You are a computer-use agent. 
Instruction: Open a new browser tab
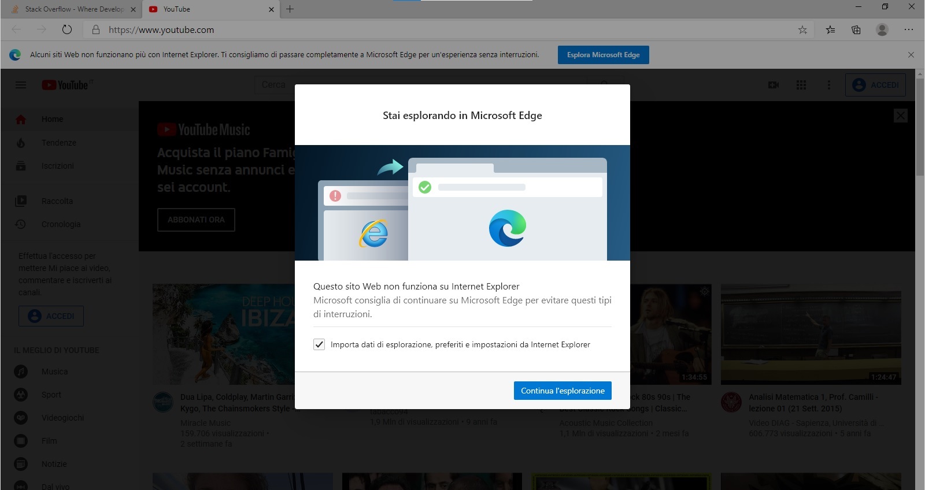[290, 9]
